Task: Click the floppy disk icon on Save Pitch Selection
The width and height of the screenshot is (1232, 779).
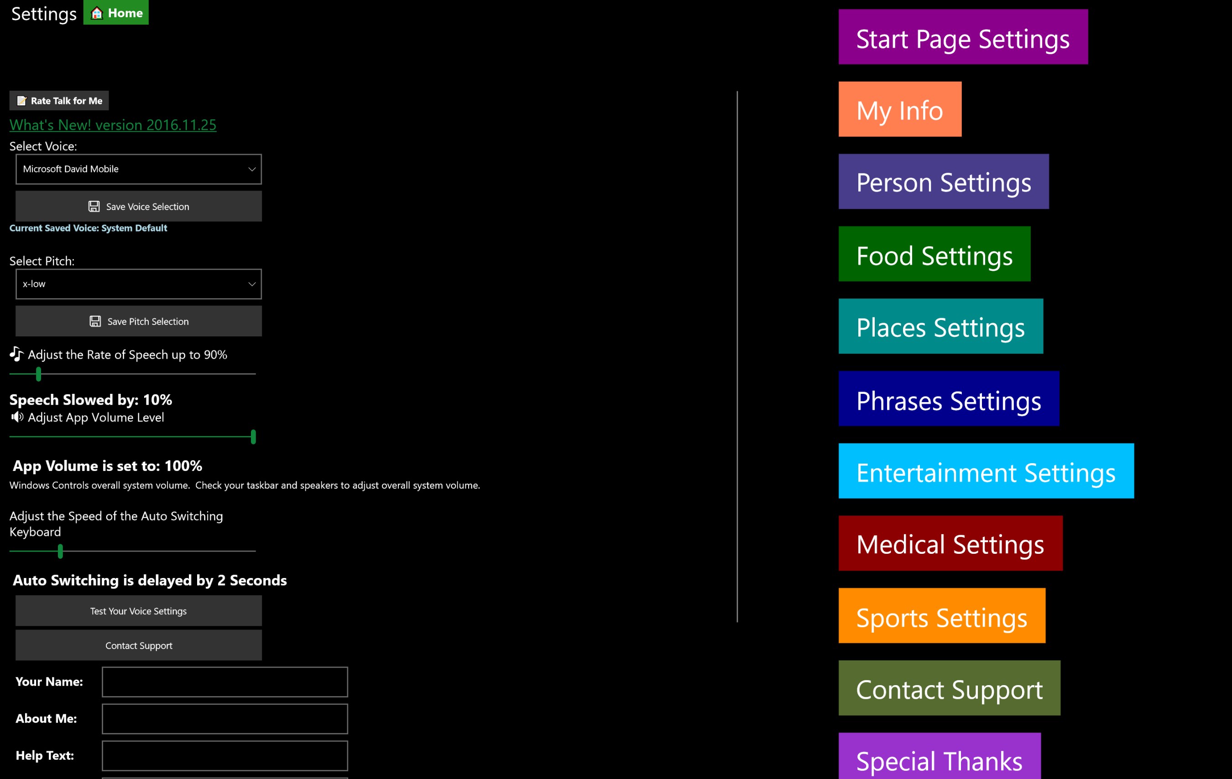Action: (x=95, y=321)
